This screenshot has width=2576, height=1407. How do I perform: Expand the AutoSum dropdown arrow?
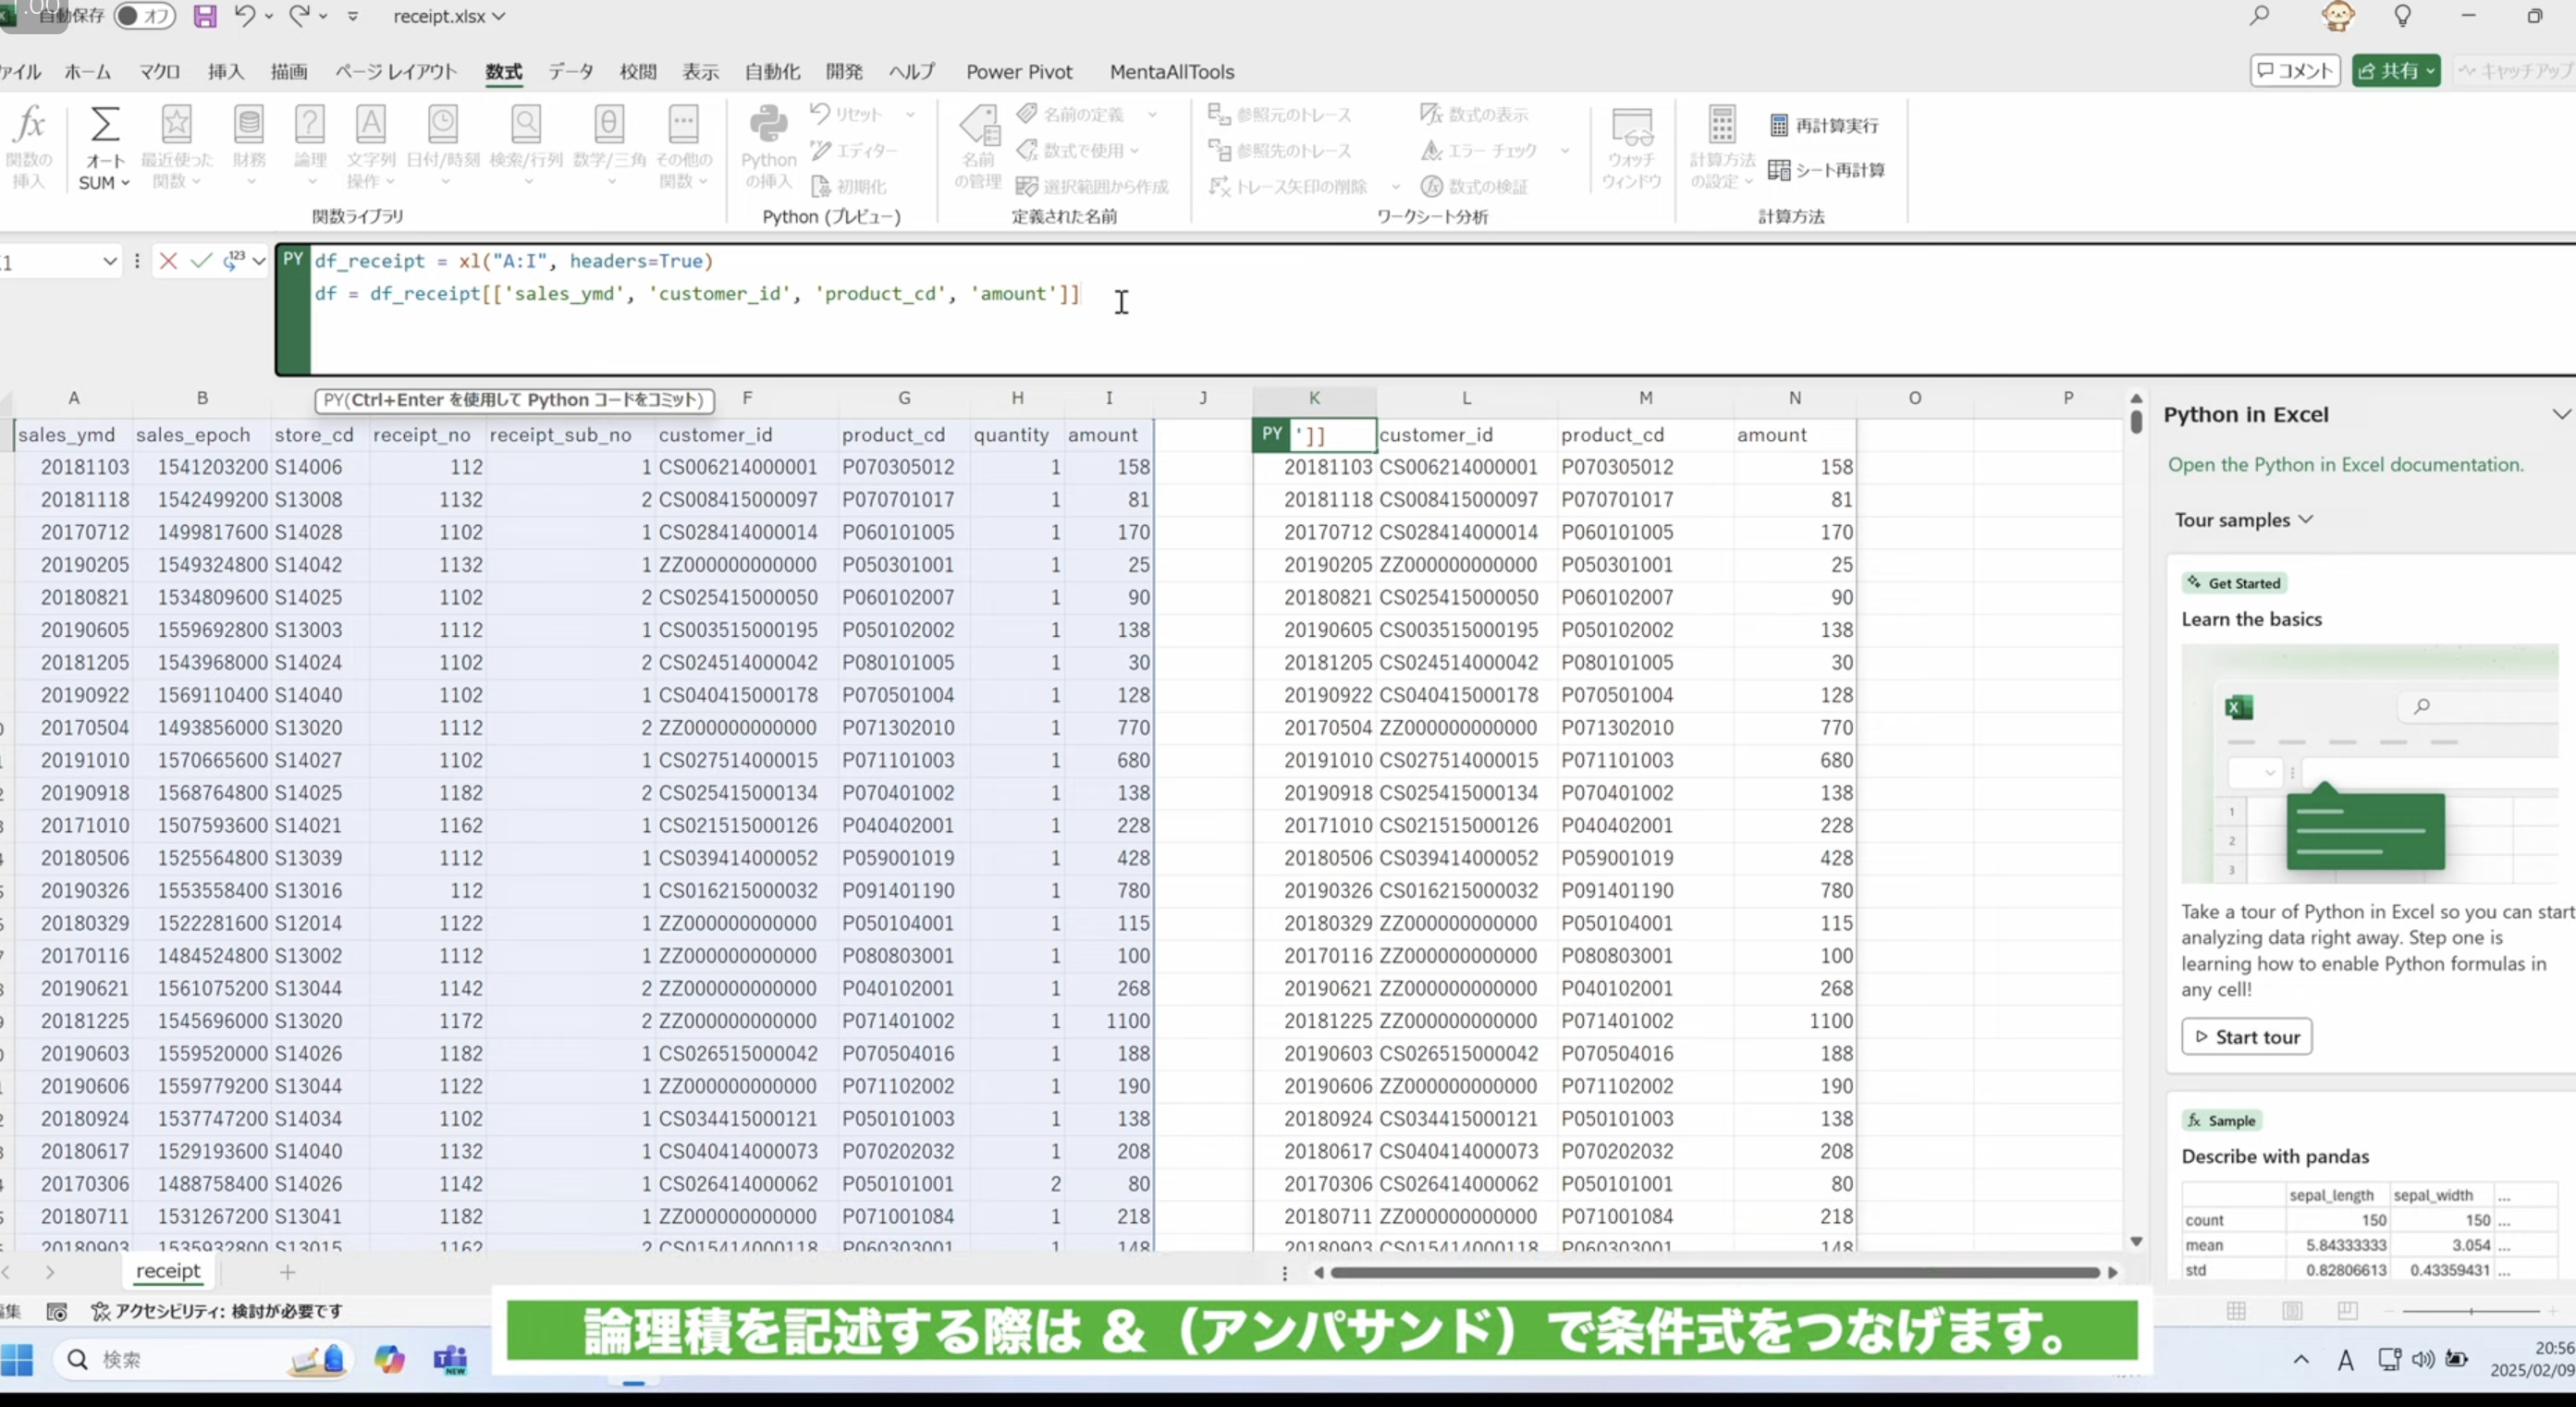(x=125, y=183)
